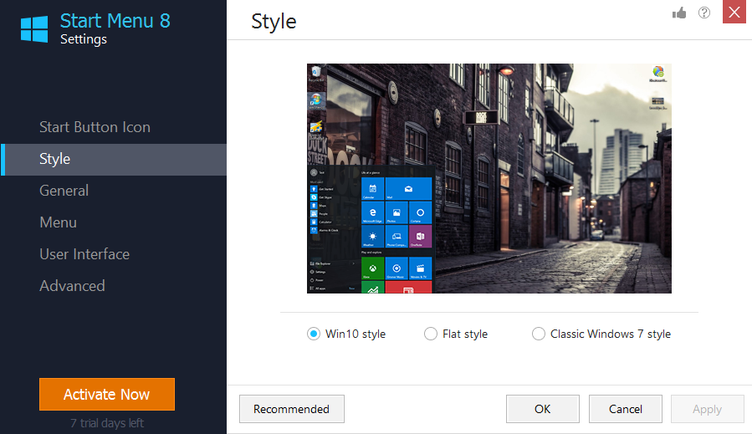Confirm with the OK button
The height and width of the screenshot is (434, 752).
point(542,409)
